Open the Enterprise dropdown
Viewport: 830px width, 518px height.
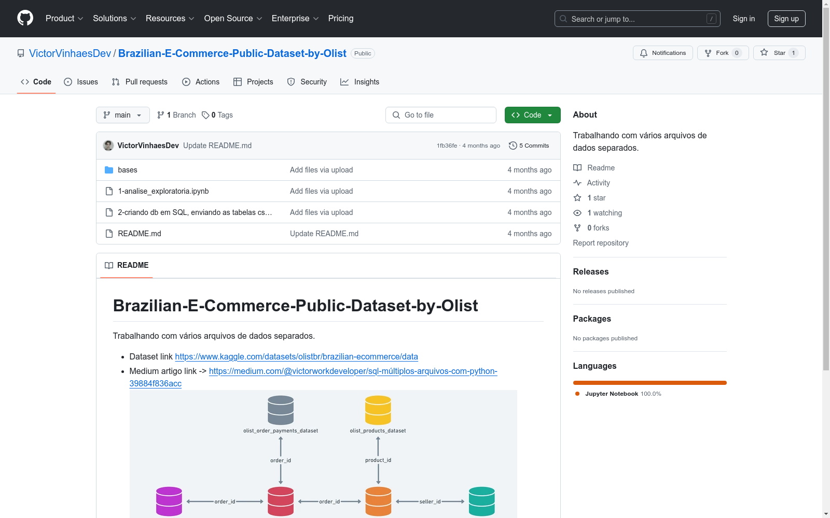point(295,18)
